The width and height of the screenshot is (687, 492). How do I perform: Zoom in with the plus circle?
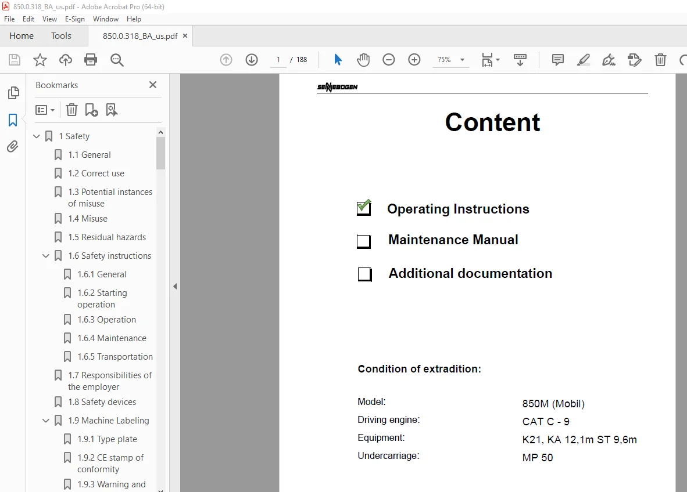click(414, 60)
